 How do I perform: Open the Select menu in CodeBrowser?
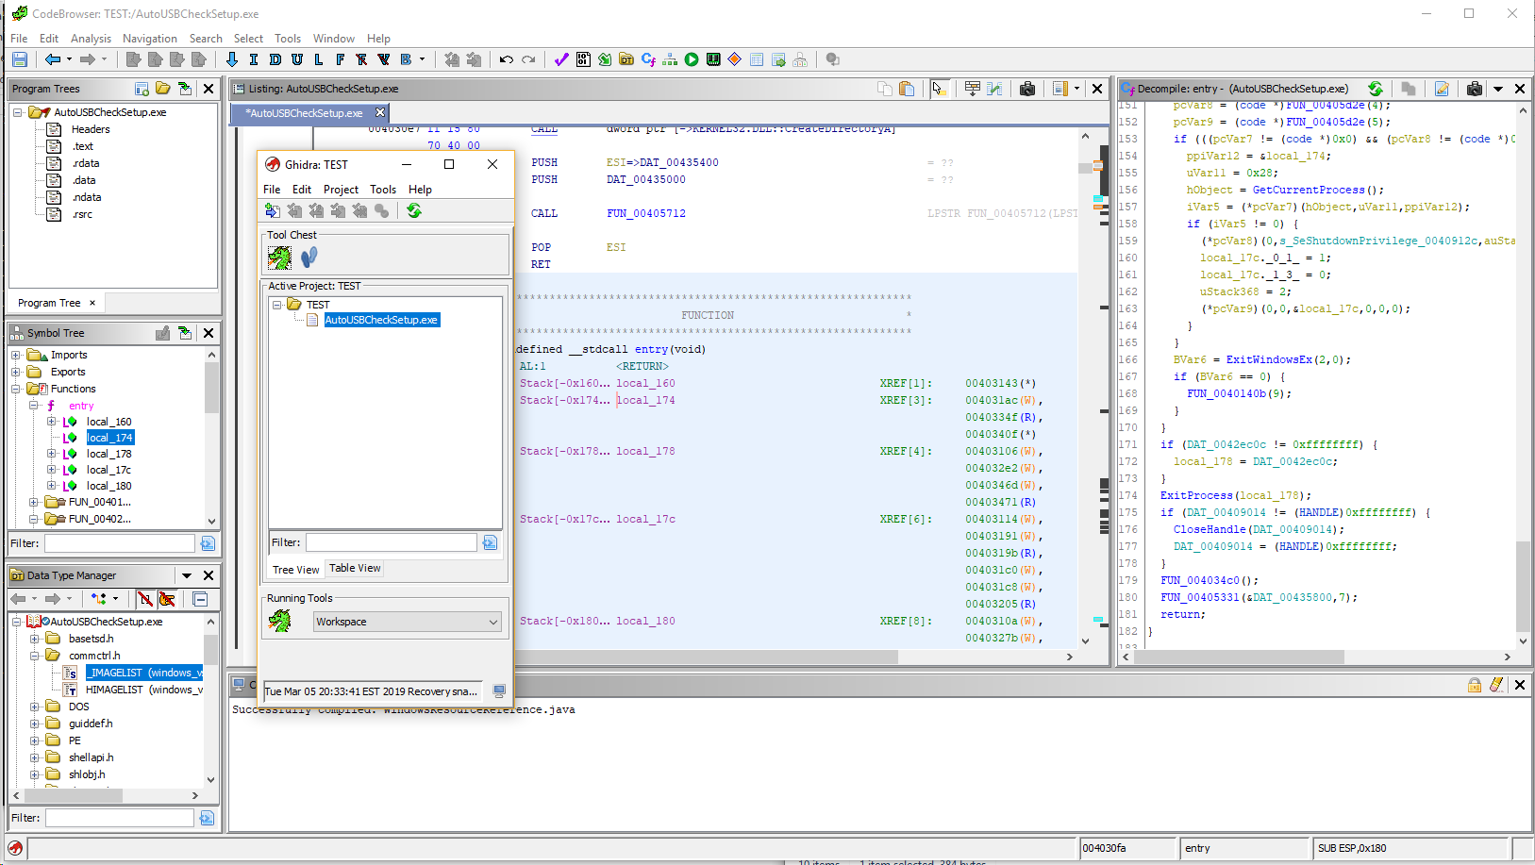point(248,39)
